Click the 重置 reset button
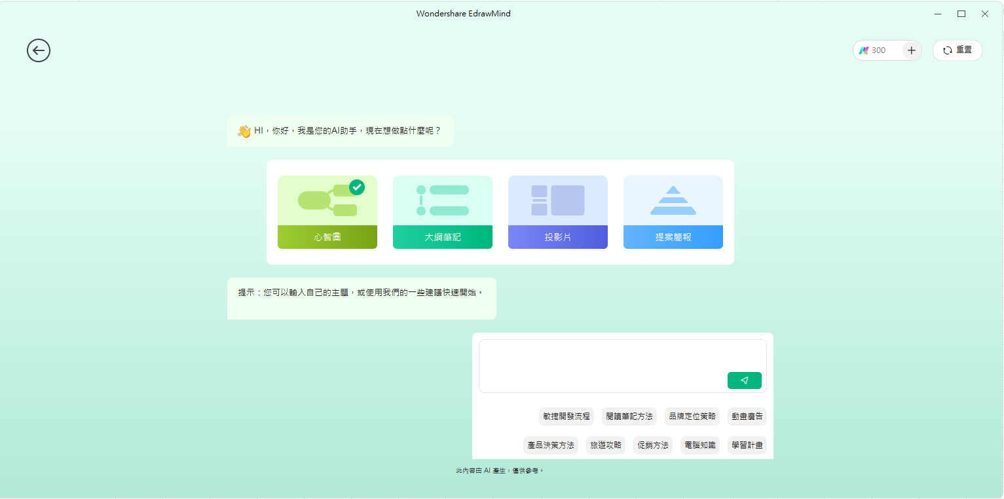 [x=957, y=50]
